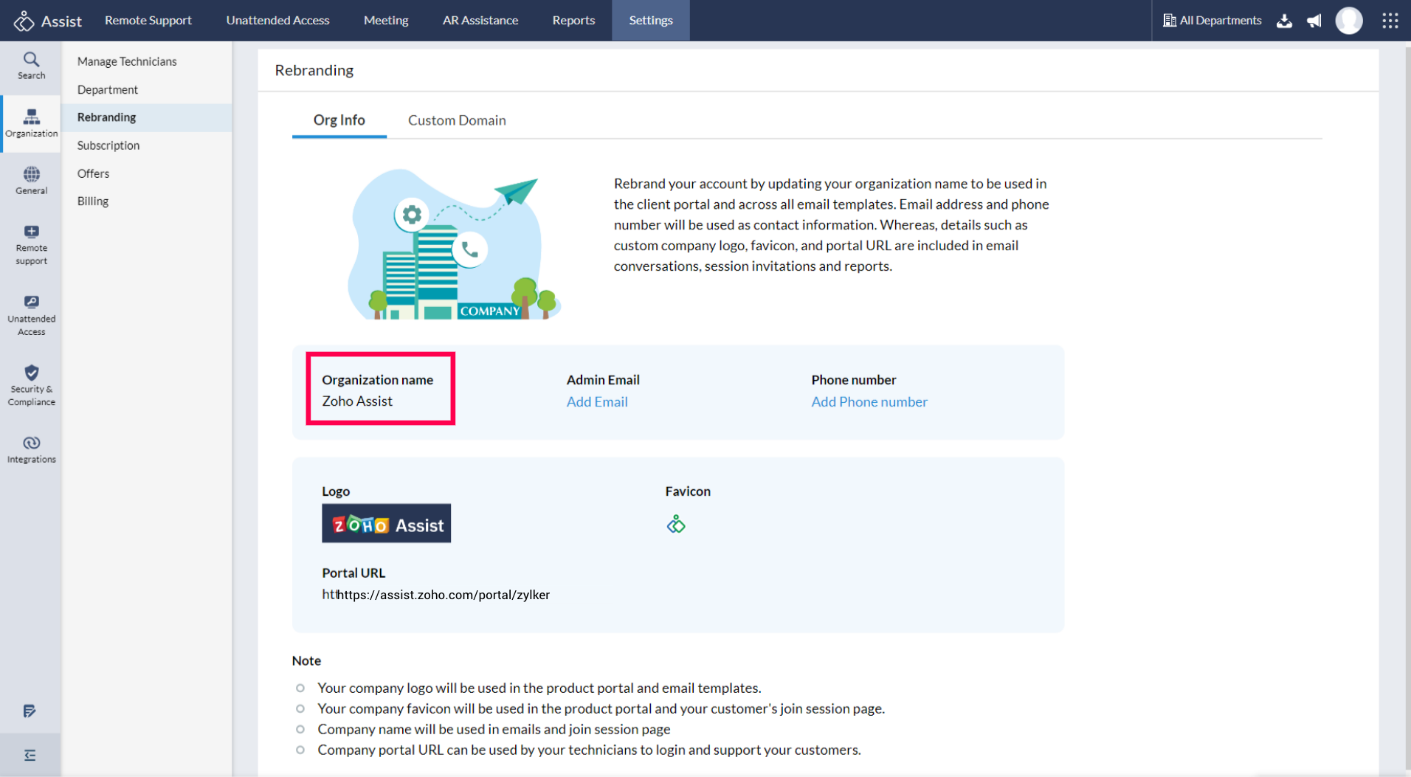Switch to the Org Info tab
The height and width of the screenshot is (777, 1411).
(339, 120)
